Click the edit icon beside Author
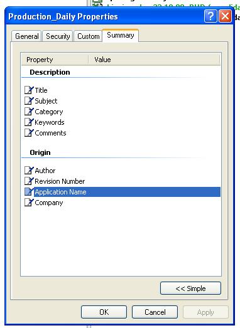This screenshot has height=328, width=240. tap(29, 171)
